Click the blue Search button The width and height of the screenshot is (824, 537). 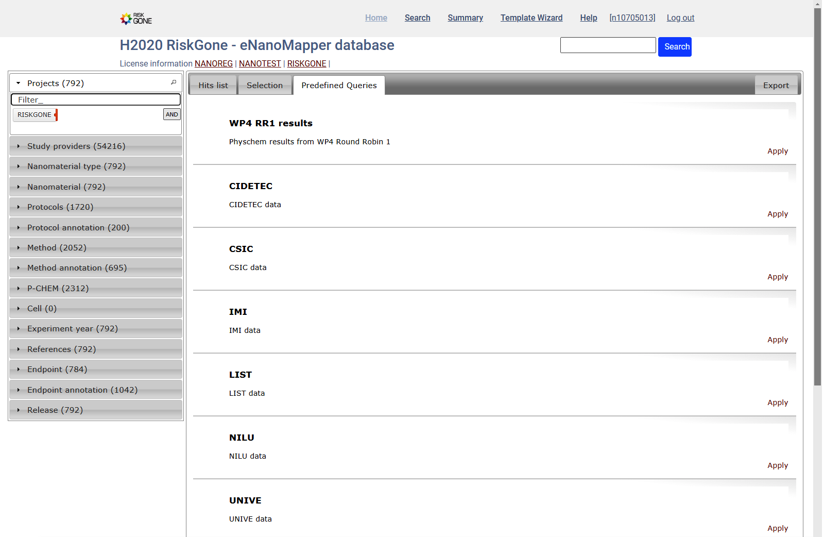point(675,46)
